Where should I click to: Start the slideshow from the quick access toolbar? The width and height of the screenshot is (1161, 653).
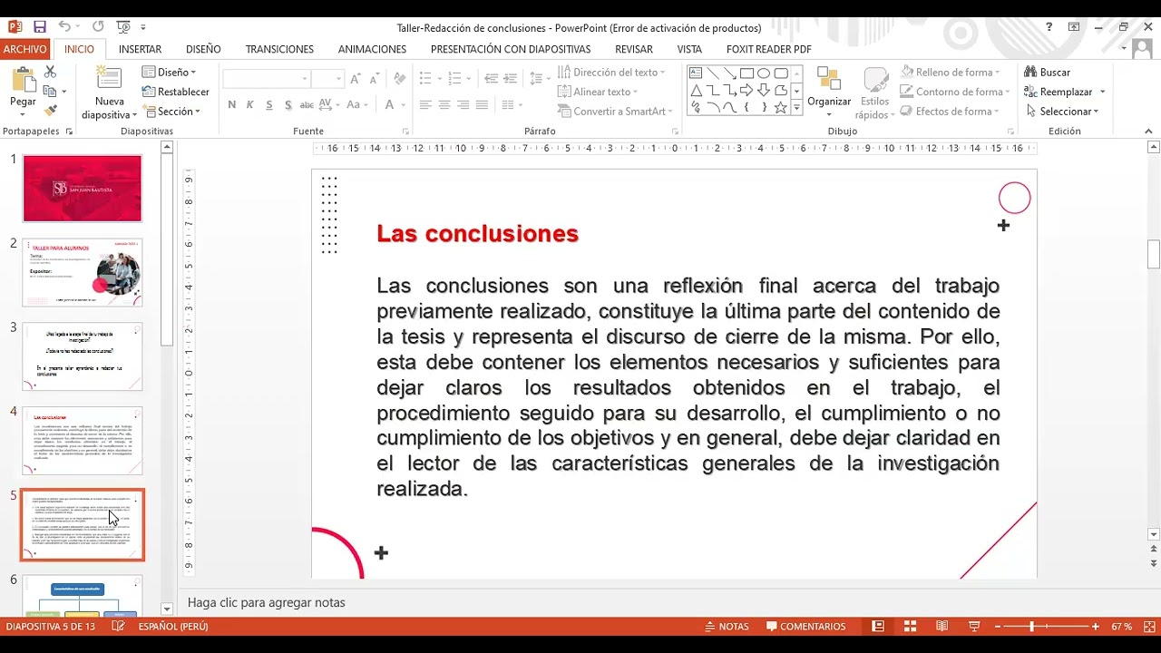(x=124, y=27)
